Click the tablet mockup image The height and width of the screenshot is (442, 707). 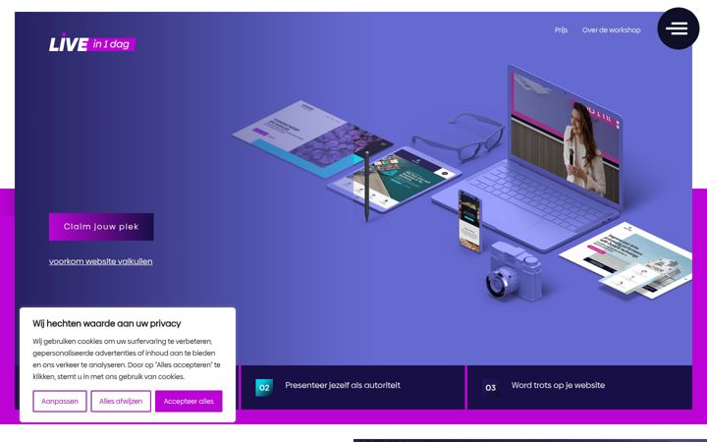395,180
